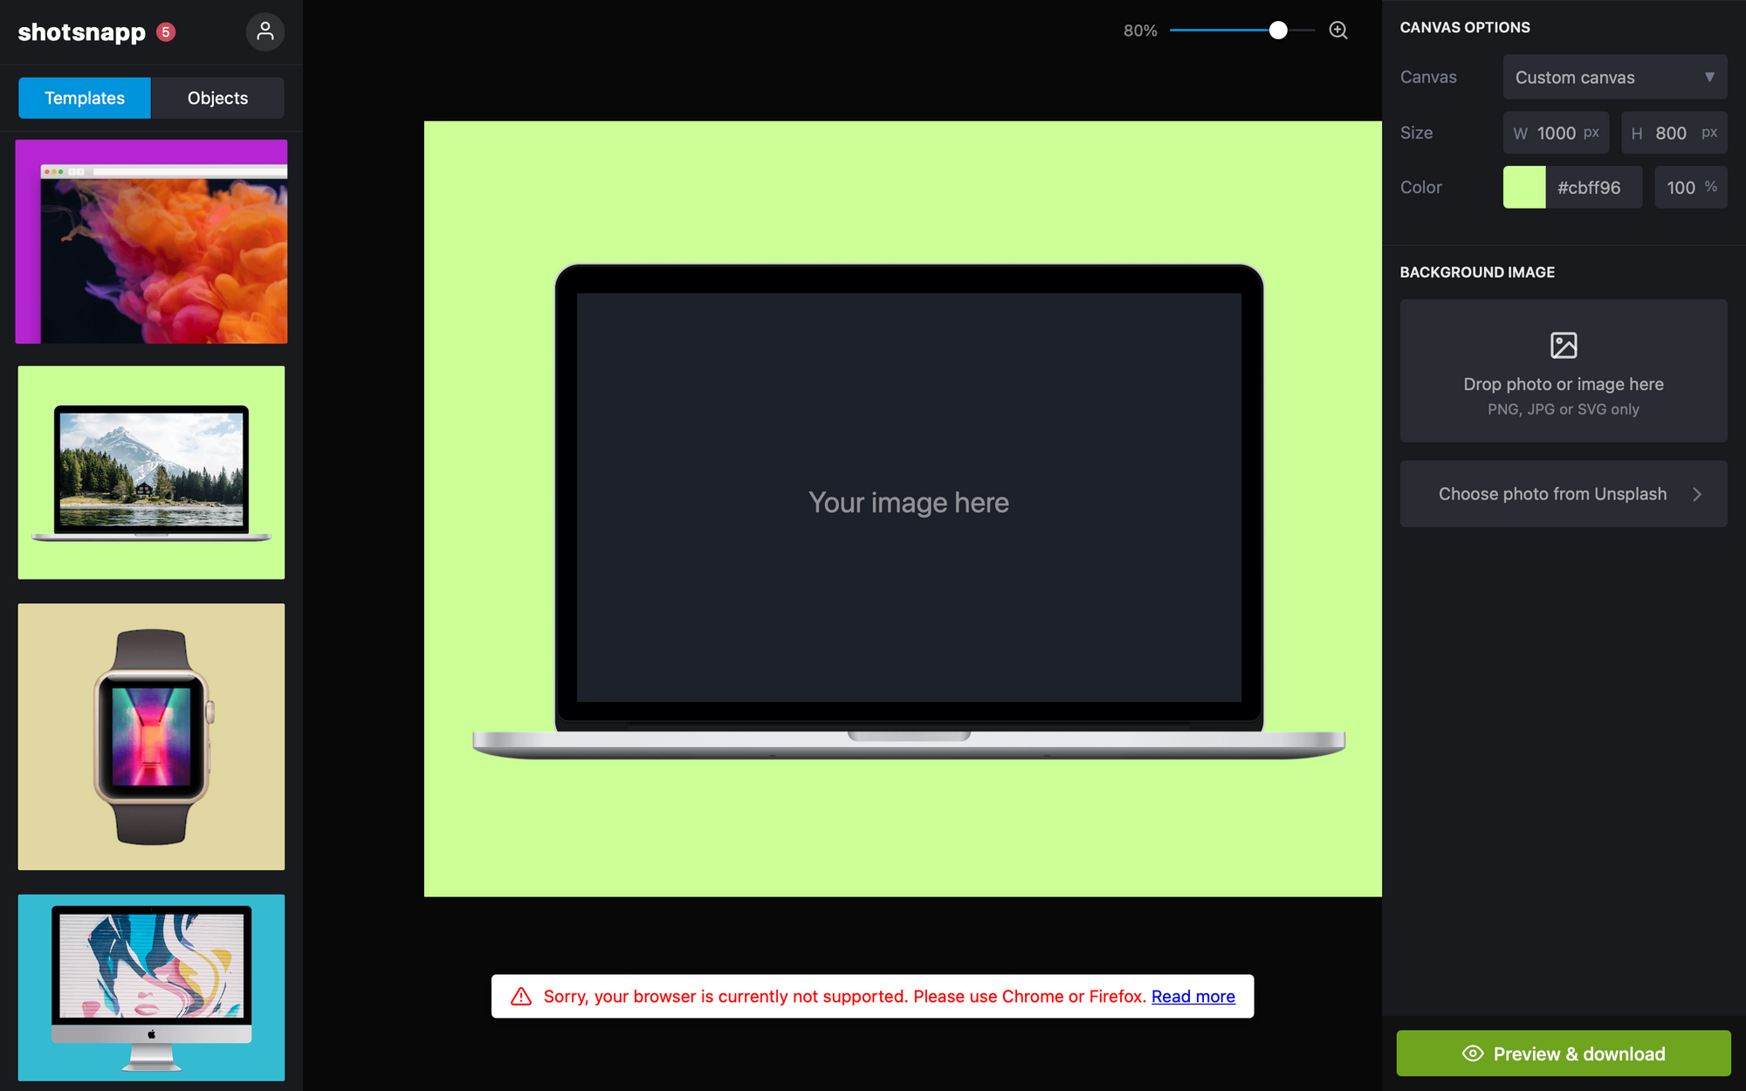The image size is (1746, 1091).
Task: Click the warning triangle icon in alert
Action: click(x=521, y=996)
